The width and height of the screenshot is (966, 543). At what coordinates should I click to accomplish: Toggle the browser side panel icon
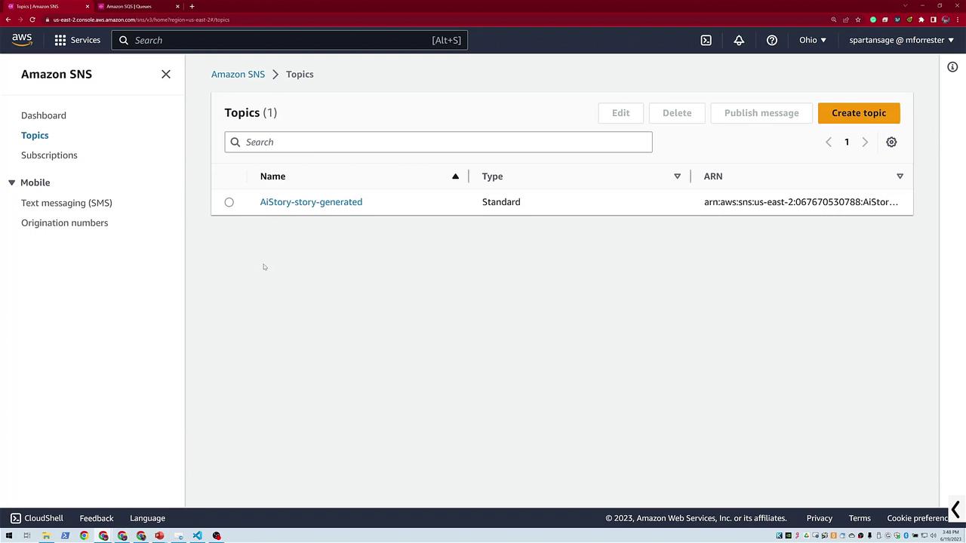tap(934, 20)
